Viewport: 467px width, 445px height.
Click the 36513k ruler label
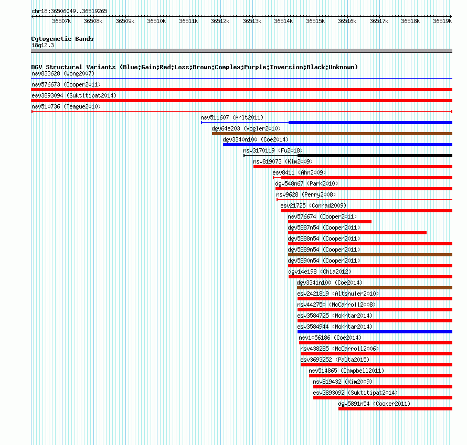[x=252, y=21]
